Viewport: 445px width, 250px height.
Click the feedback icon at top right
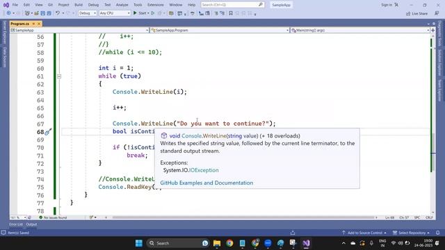click(437, 14)
